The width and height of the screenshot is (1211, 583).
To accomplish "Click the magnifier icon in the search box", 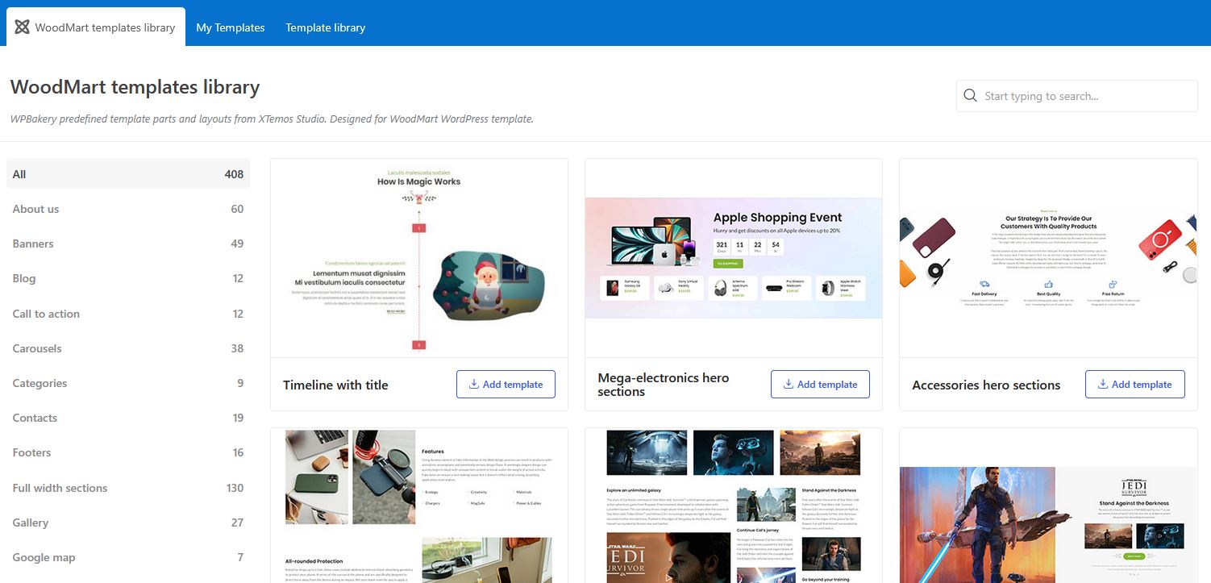I will tap(970, 96).
